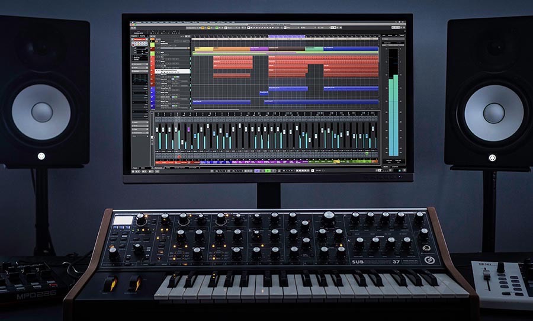Click the yellow event block in the top arrangement lane
533x321 pixels.
(x=204, y=49)
